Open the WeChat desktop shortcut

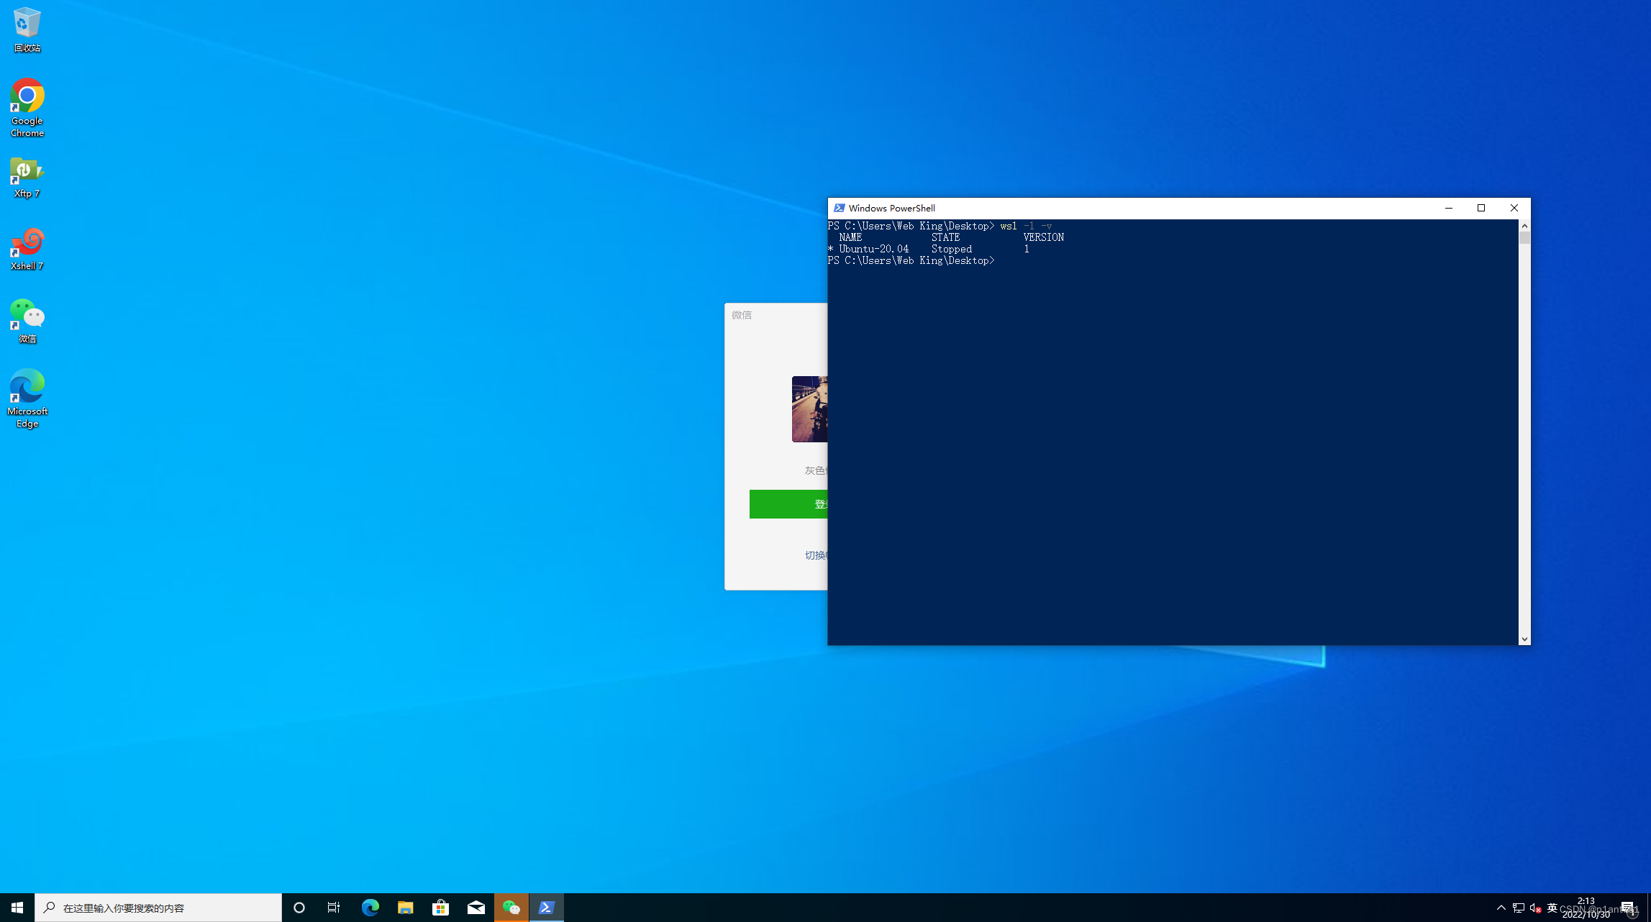(x=27, y=321)
